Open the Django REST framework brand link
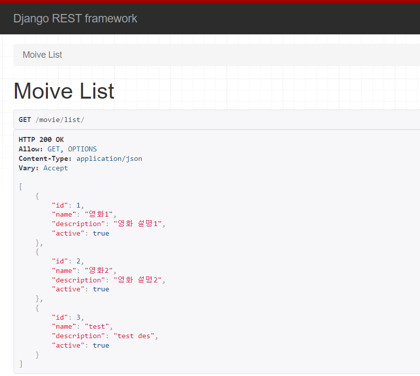The image size is (420, 376). tap(75, 19)
